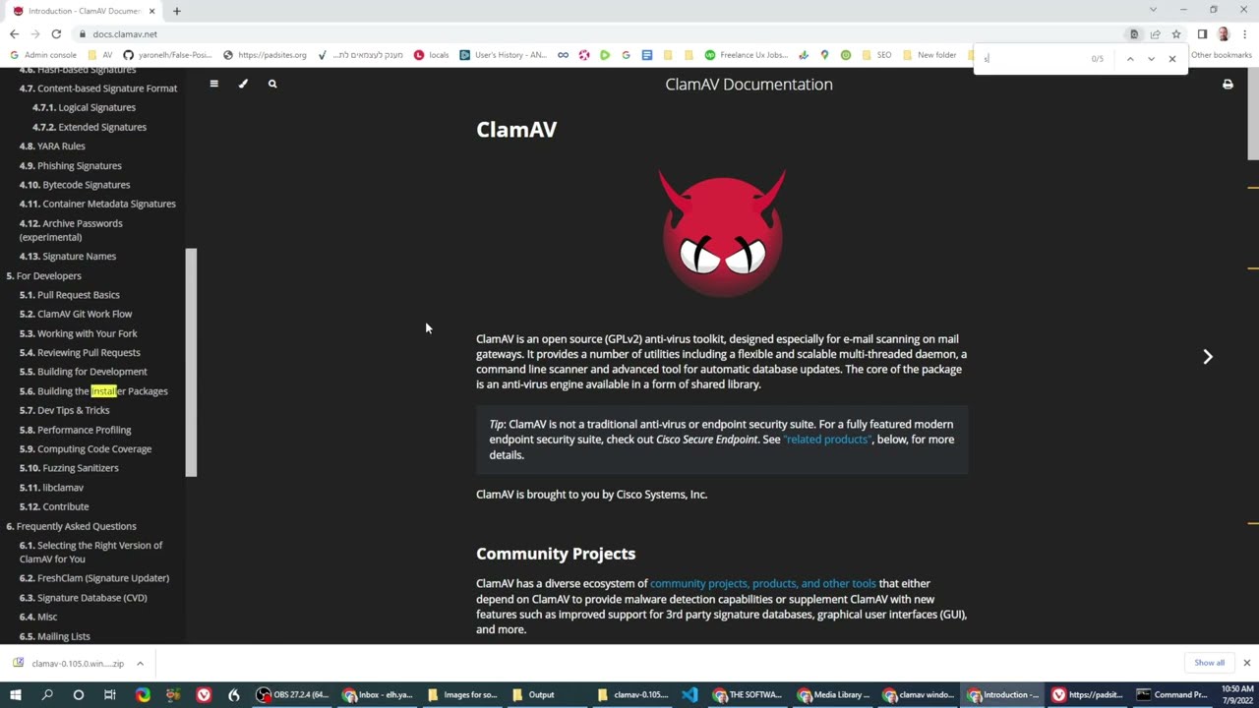
Task: Toggle the sidebar hamburger menu icon
Action: coord(213,84)
